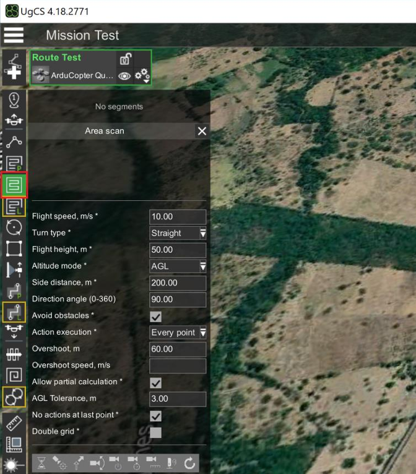Open the measurement ruler tool
This screenshot has height=474, width=416.
(14, 423)
